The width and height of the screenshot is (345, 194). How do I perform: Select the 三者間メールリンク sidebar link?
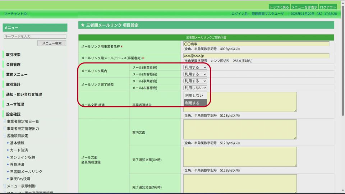[x=26, y=172]
